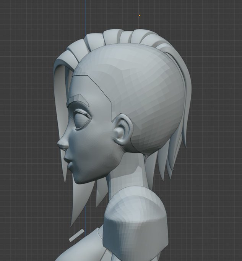Select the angular eyebrow on the forehead
Screen dimensions: 242x261
coord(78,100)
